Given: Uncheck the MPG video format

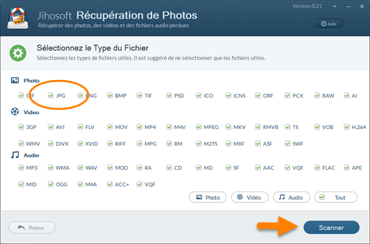Looking at the screenshot, I should tap(140, 144).
